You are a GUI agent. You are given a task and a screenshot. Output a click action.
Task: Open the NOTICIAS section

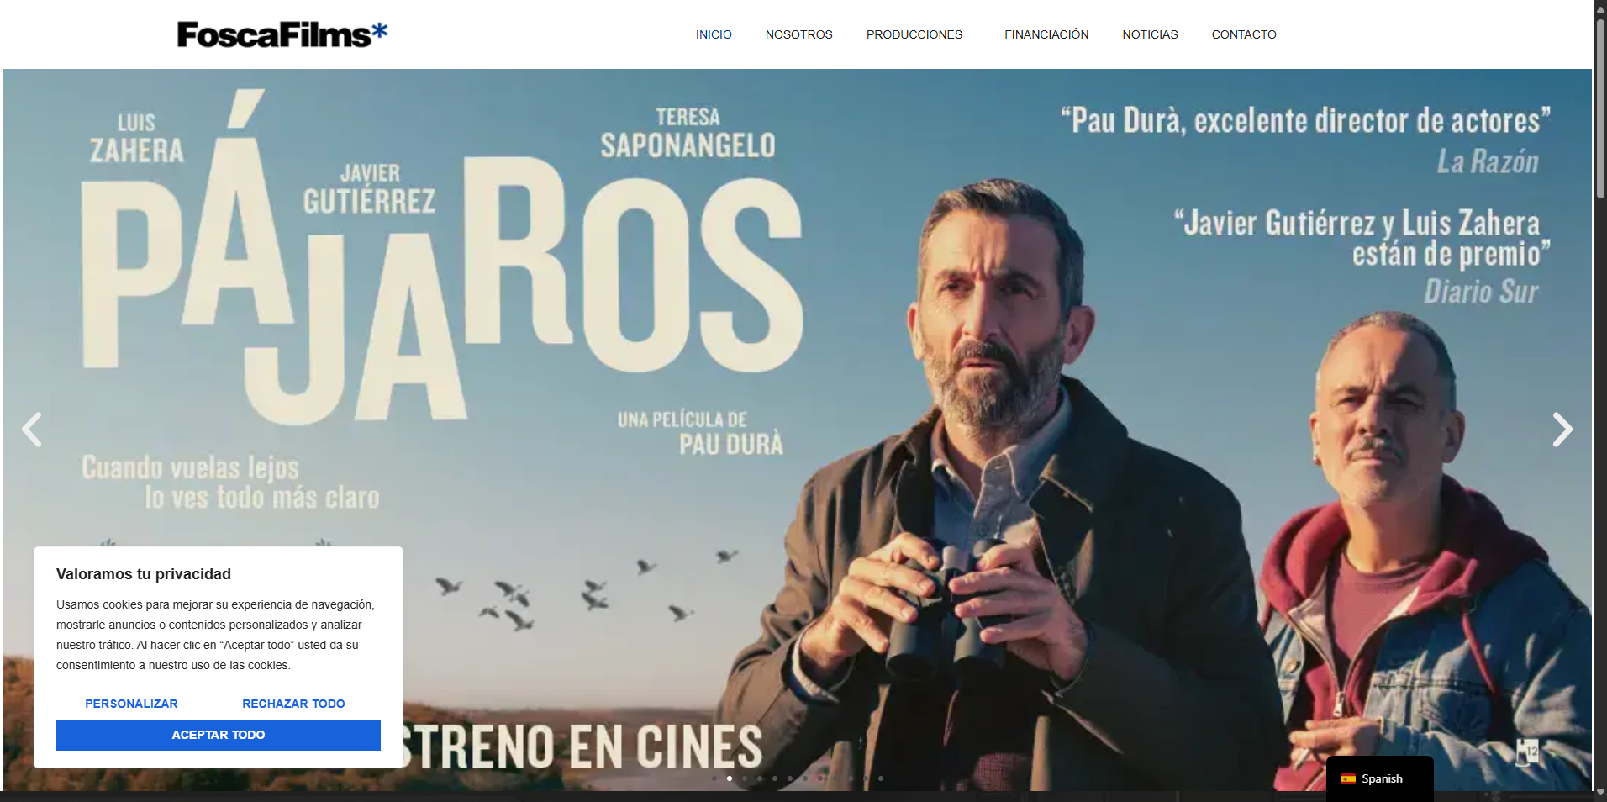(x=1150, y=34)
